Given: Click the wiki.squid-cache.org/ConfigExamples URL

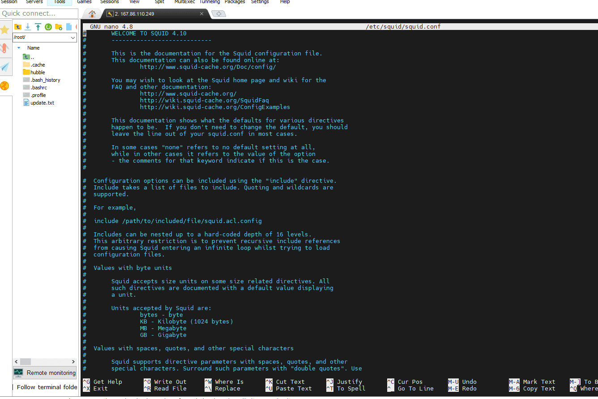Looking at the screenshot, I should point(215,107).
